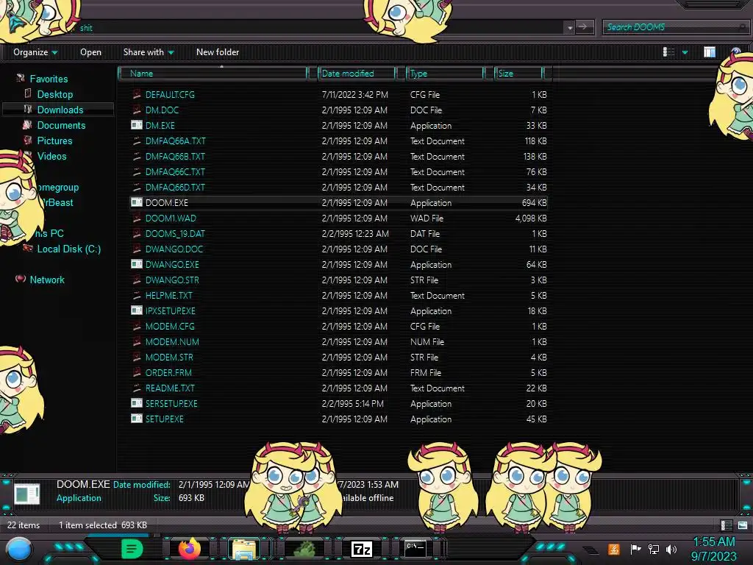This screenshot has height=565, width=753.
Task: Click the Local Disk (C:) drive icon
Action: click(x=28, y=248)
